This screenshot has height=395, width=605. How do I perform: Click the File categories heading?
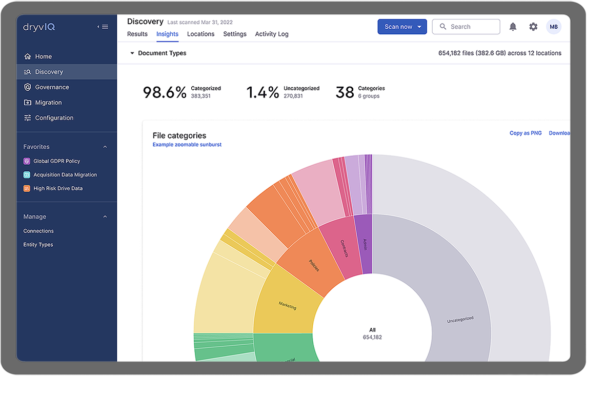[x=179, y=135]
